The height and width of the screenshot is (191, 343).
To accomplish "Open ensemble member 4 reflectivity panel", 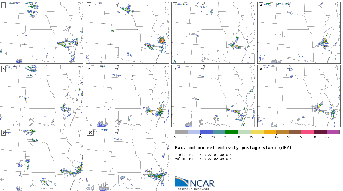I will (299, 33).
